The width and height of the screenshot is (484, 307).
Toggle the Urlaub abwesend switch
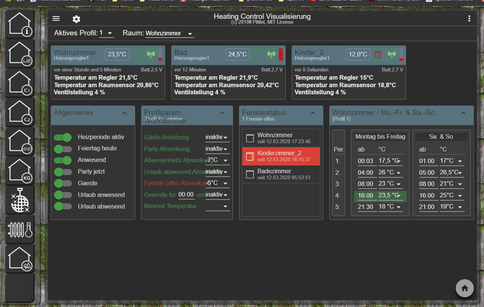(x=63, y=206)
